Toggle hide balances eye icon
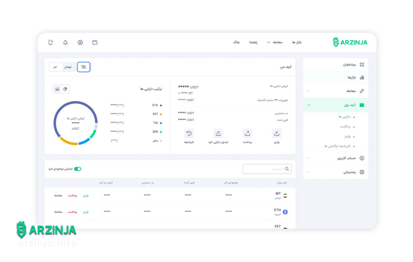The height and width of the screenshot is (262, 413). [84, 67]
